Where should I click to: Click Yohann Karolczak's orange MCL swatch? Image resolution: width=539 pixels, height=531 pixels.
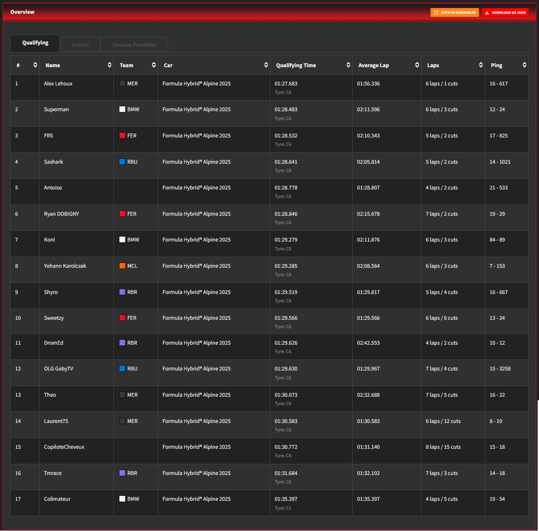point(122,266)
